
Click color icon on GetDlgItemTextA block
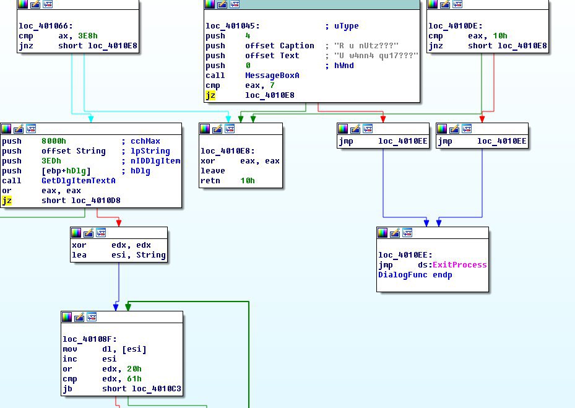pyautogui.click(x=6, y=129)
